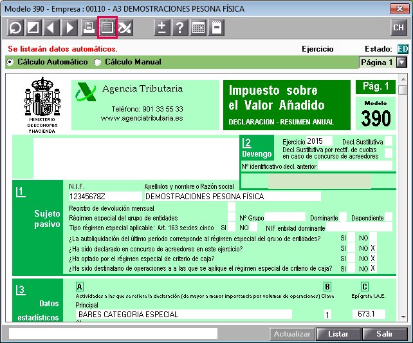The width and height of the screenshot is (413, 343).
Task: Click the refresh/recalculate circular arrow icon
Action: coord(15,28)
